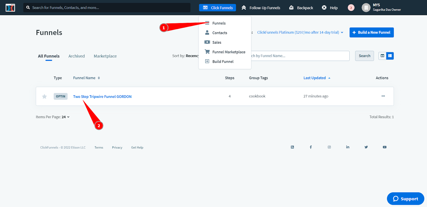Image resolution: width=427 pixels, height=207 pixels.
Task: Open the Sort by Recency dropdown
Action: click(186, 56)
